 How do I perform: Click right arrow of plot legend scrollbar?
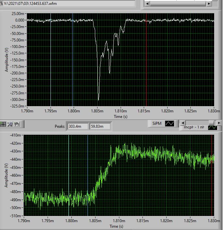[x=219, y=123]
